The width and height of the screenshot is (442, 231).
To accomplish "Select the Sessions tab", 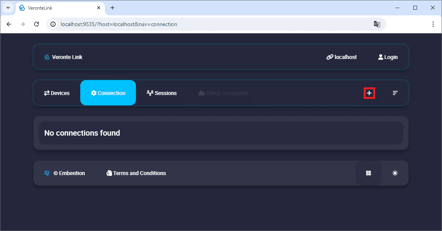I will click(162, 93).
